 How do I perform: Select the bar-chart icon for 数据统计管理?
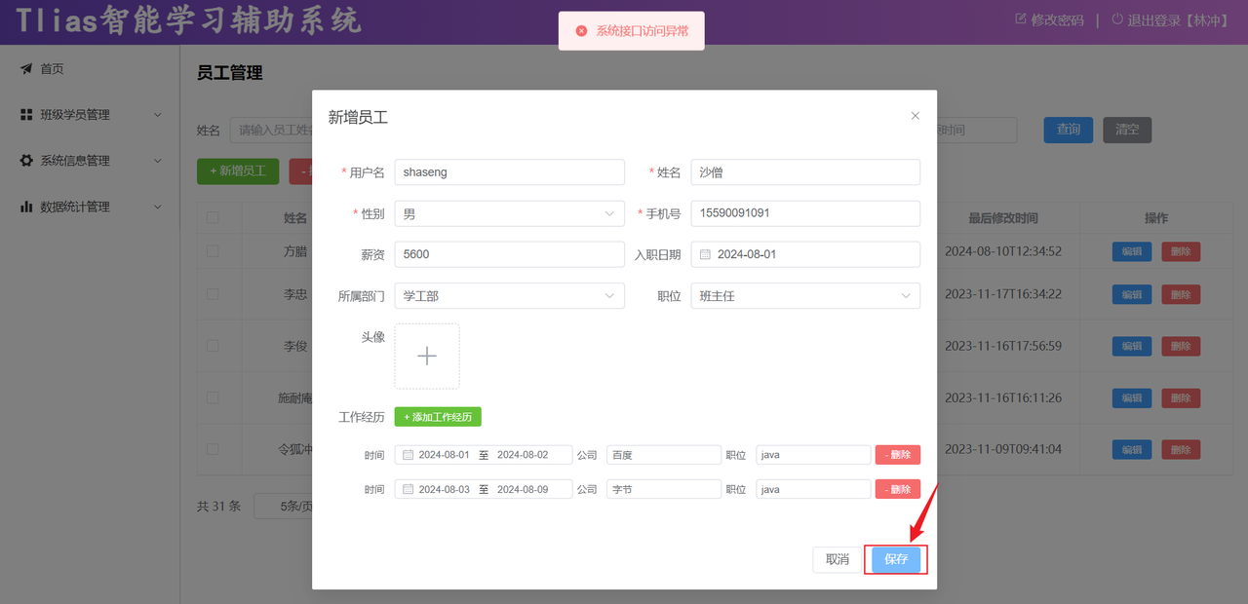coord(26,206)
